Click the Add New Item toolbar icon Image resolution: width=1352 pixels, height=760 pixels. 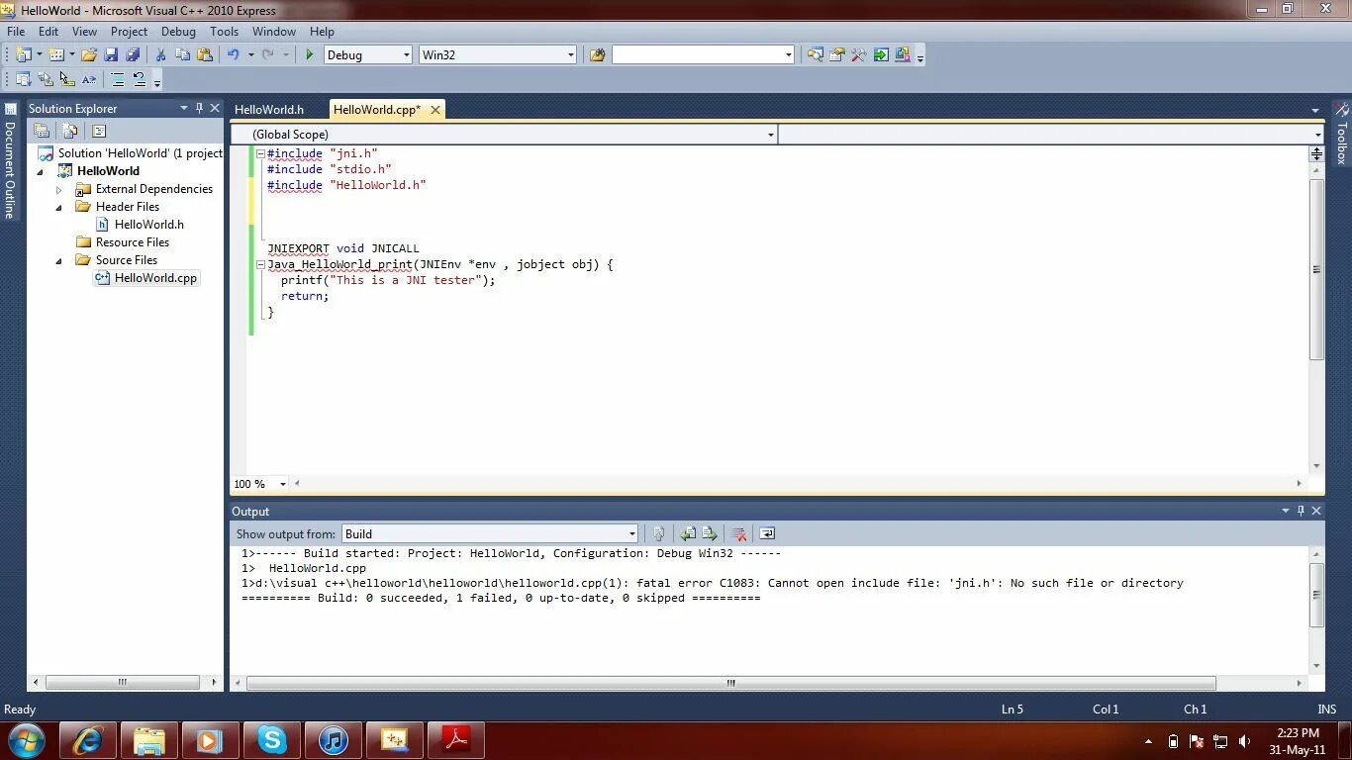56,55
